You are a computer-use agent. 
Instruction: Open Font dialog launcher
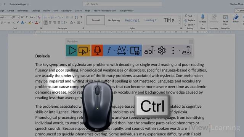pyautogui.click(x=41, y=28)
